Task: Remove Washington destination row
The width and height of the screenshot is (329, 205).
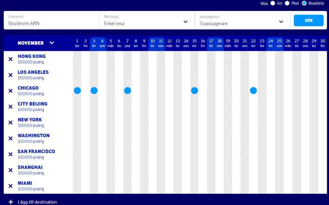Action: pos(11,138)
